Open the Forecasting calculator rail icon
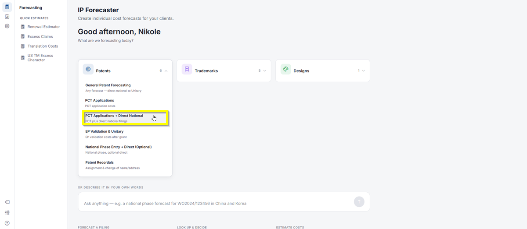 (x=7, y=7)
